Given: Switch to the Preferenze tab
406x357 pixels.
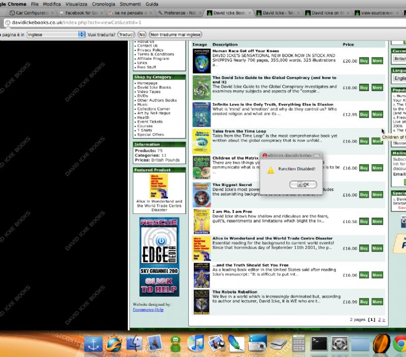Looking at the screenshot, I should pyautogui.click(x=179, y=13).
